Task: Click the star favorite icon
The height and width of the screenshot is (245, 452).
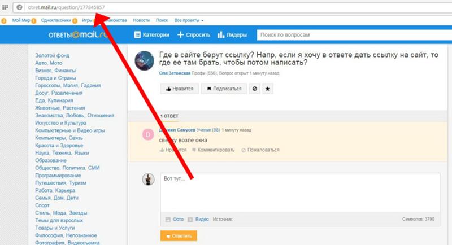Action: (268, 89)
